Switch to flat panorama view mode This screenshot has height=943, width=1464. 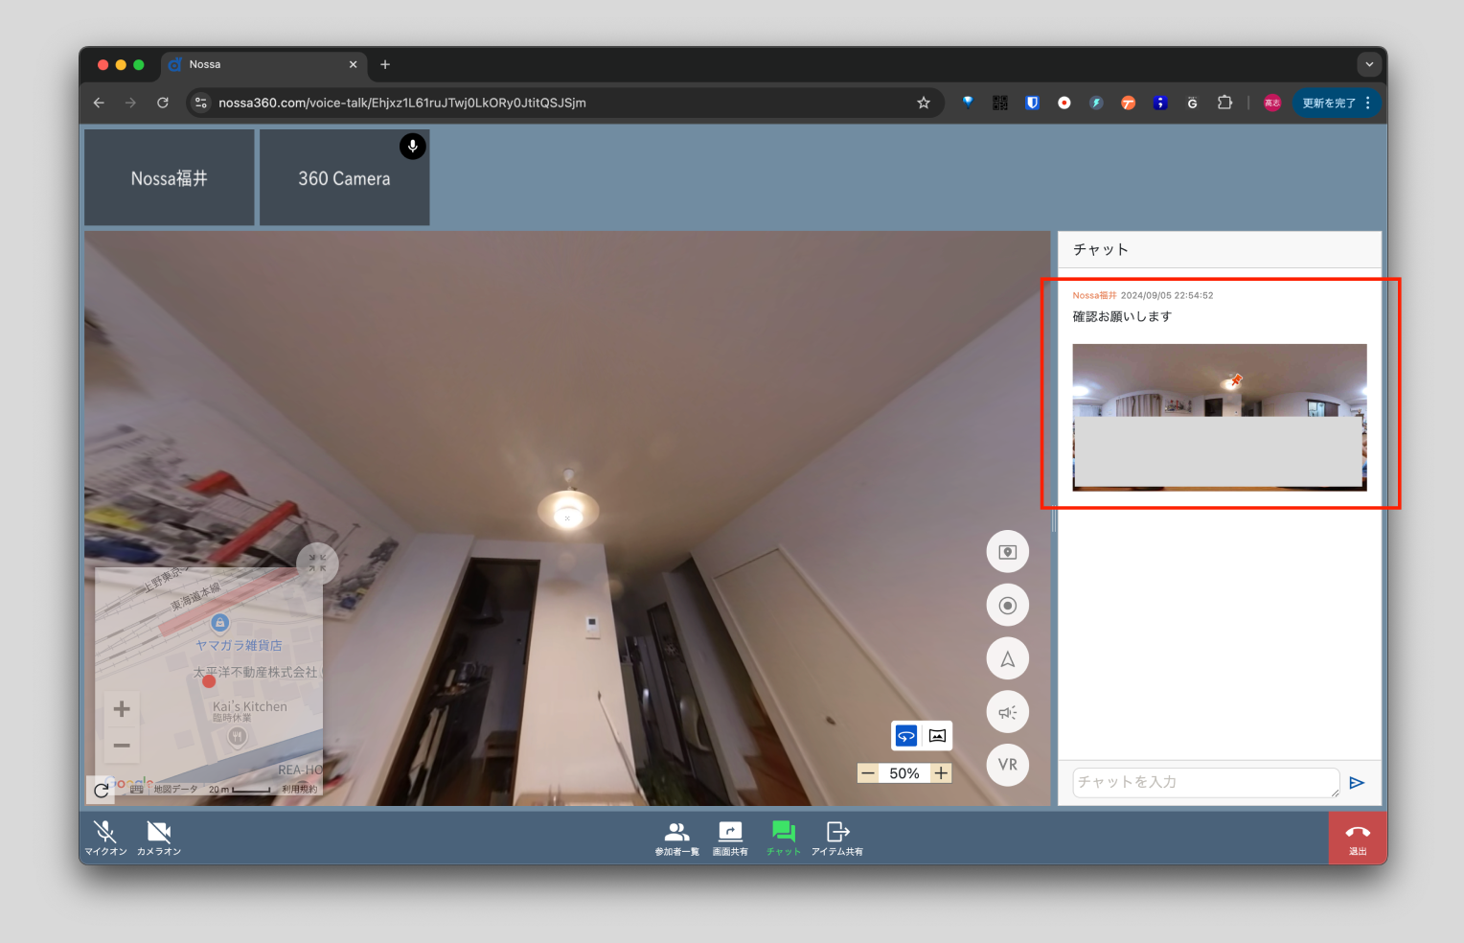(937, 736)
